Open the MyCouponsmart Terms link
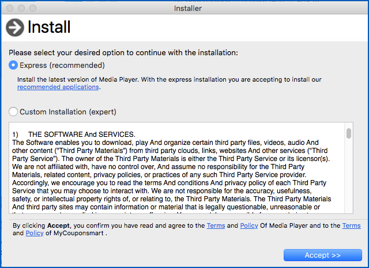 click(351, 226)
